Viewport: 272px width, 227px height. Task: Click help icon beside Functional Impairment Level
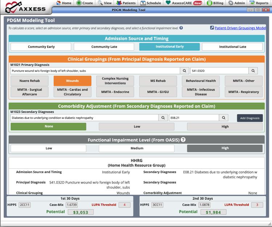tap(183, 140)
